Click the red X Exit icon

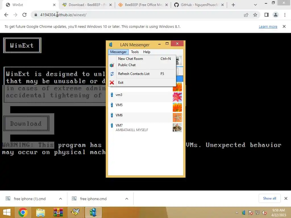[112, 83]
